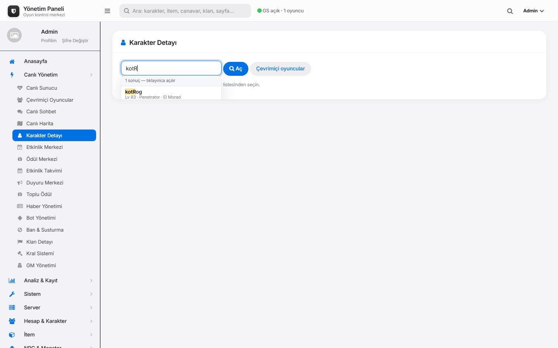Expand the Server menu section

(x=50, y=307)
